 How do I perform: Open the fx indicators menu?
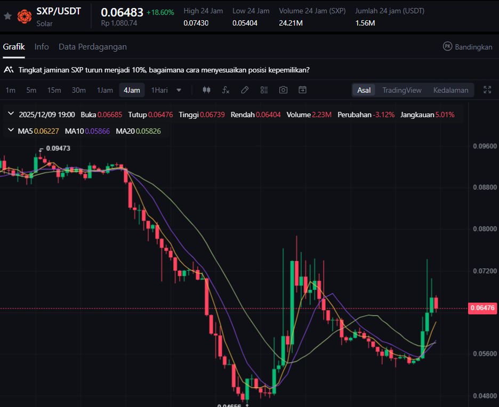(226, 90)
